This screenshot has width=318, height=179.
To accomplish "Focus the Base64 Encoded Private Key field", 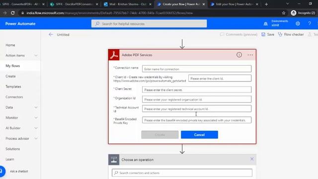I will coord(197,120).
